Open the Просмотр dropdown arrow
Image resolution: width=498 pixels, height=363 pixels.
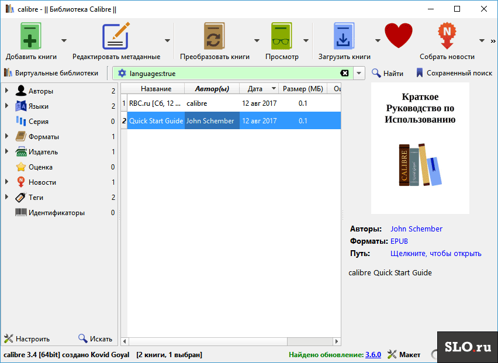coord(306,40)
